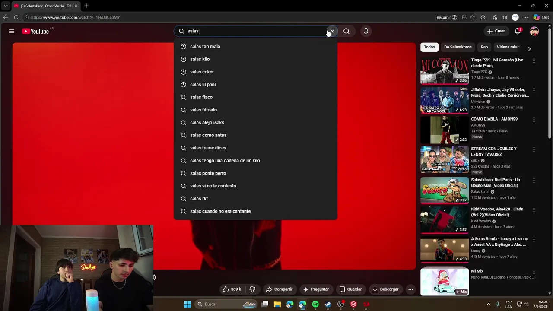Download the video with Descargar
553x311 pixels.
[385, 289]
